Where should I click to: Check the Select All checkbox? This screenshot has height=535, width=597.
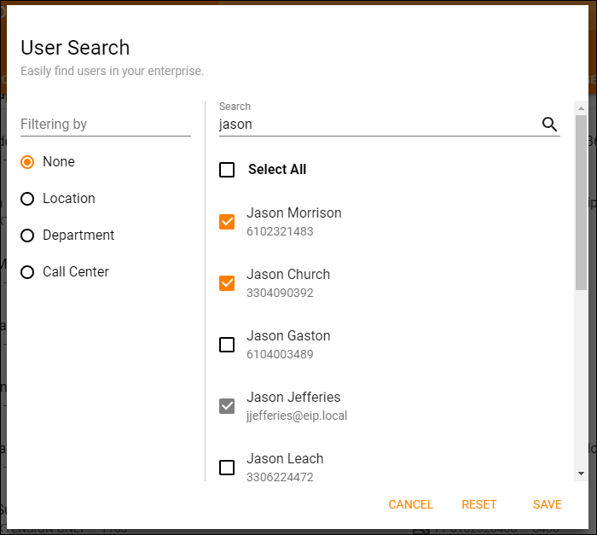point(227,170)
